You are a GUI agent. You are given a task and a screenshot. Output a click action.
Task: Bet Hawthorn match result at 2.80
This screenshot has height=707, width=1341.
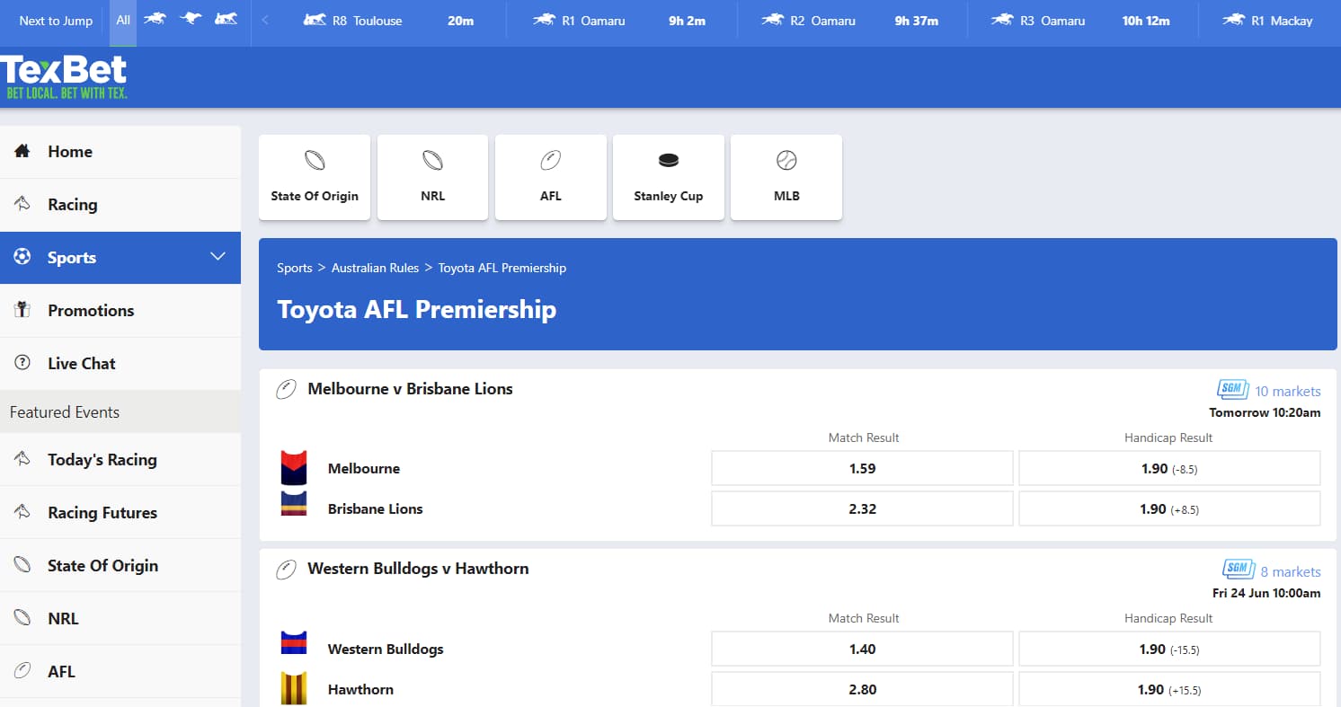(862, 689)
